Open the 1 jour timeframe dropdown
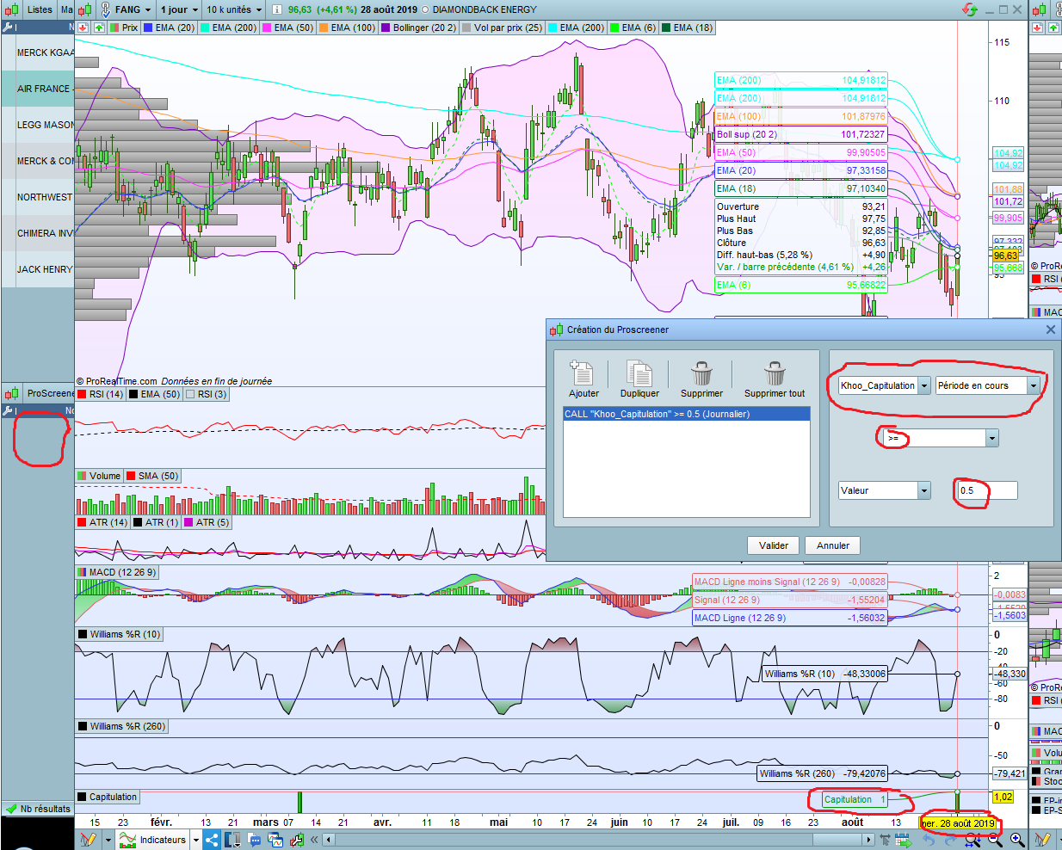This screenshot has width=1062, height=850. 194,9
